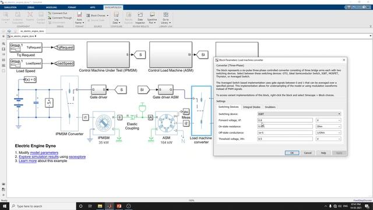Select the IPMSM motor block
This screenshot has width=373, height=210.
tap(104, 123)
